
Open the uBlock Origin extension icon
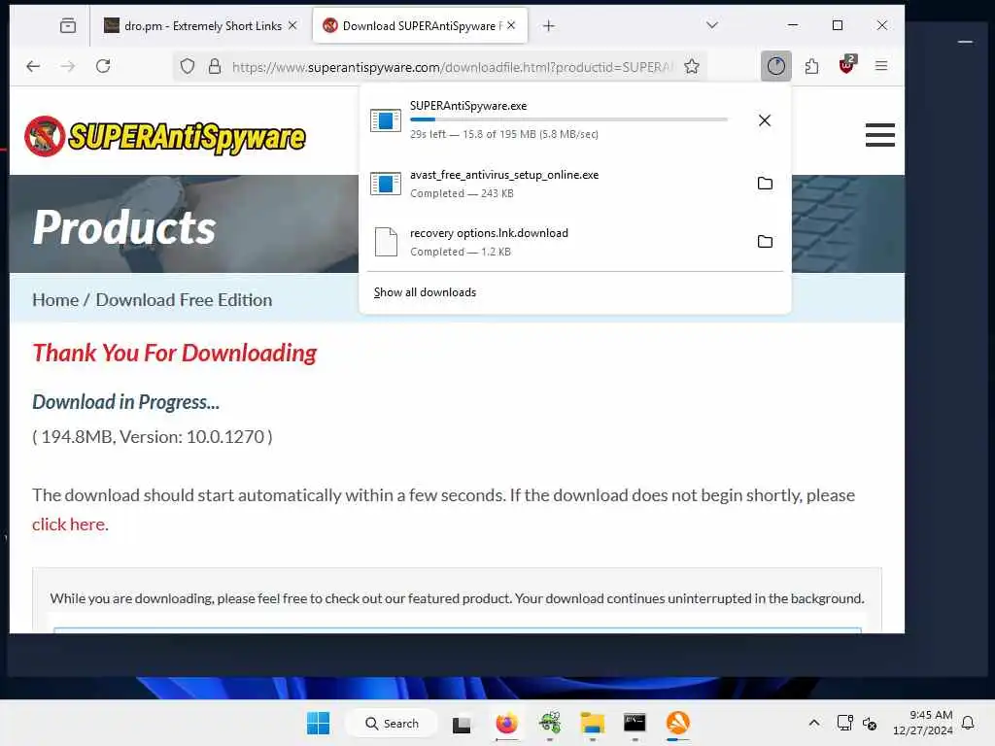[x=847, y=65]
